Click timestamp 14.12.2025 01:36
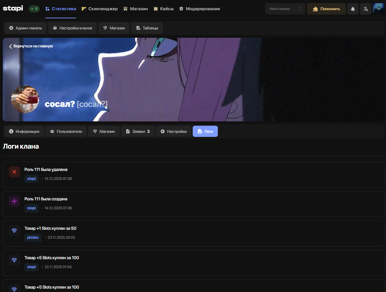 58,208
